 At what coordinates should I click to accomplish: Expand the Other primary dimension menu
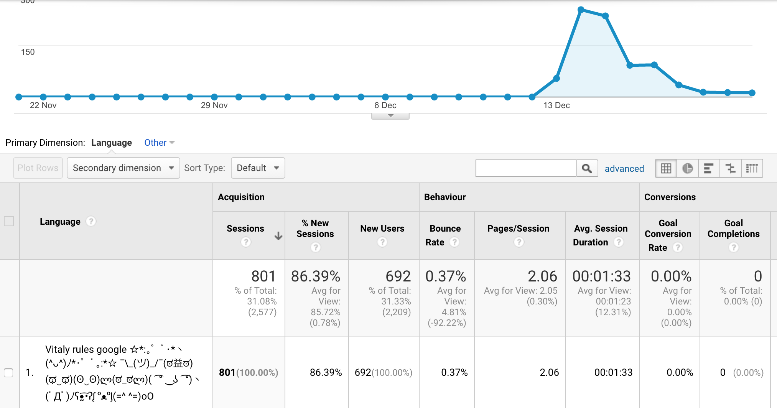click(x=159, y=143)
